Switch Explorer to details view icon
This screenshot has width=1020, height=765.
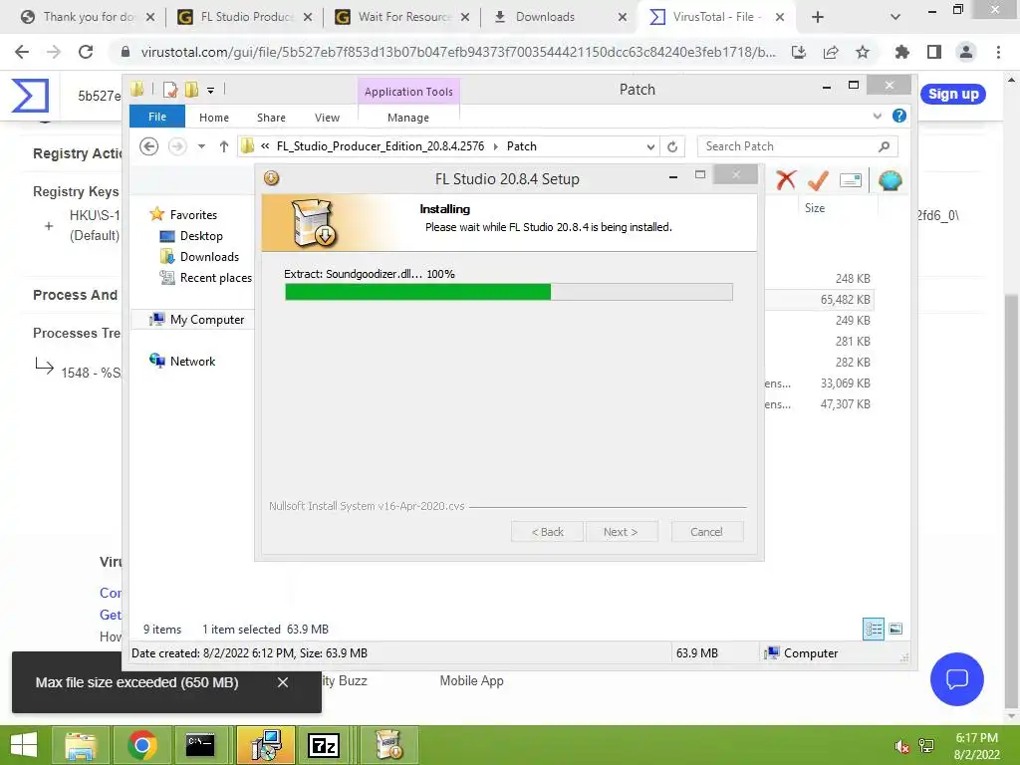pos(873,630)
